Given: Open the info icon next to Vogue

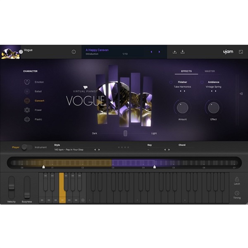Looking at the screenshot, I should tap(74, 52).
